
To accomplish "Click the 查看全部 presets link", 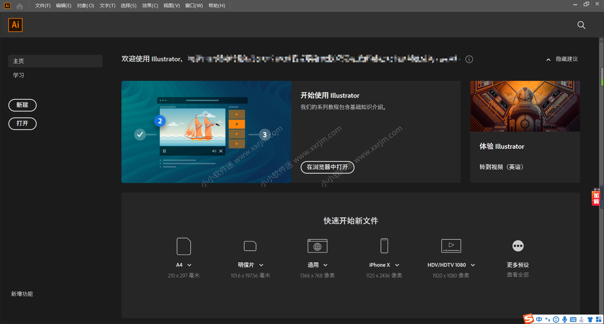I will 518,275.
